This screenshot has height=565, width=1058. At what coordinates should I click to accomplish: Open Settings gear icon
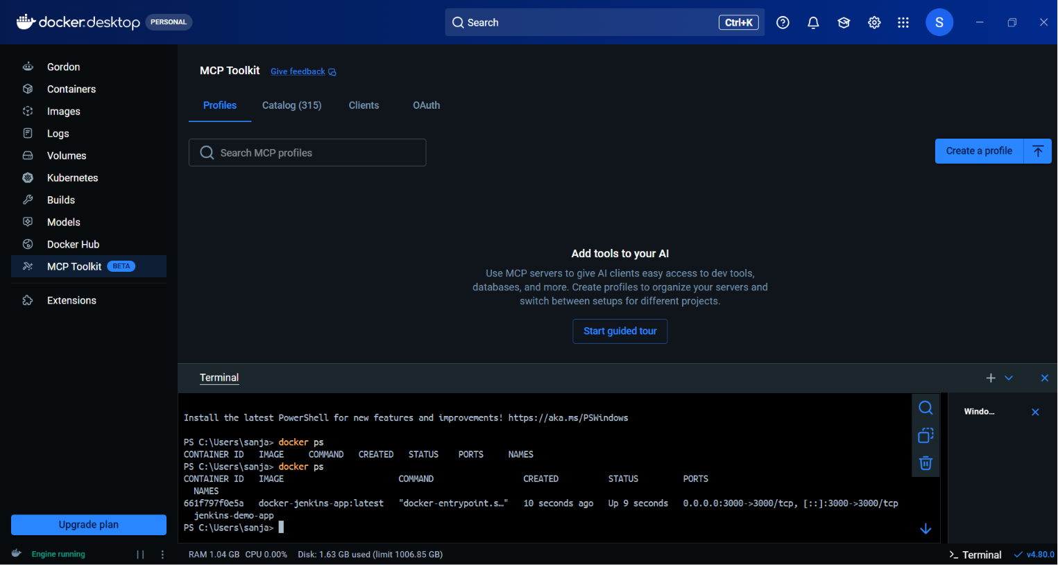(x=874, y=23)
